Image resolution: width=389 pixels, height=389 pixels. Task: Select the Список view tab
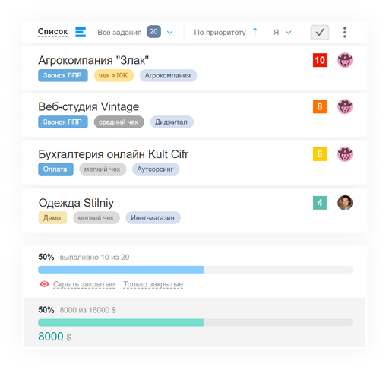pyautogui.click(x=52, y=32)
